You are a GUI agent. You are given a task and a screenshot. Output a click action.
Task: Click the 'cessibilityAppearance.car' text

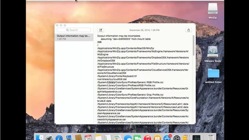tap(112, 119)
